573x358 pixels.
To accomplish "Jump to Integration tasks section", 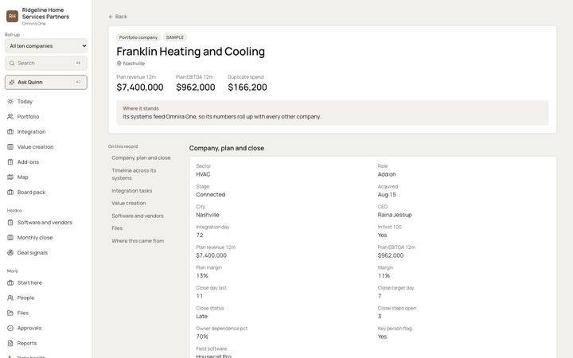I will point(132,191).
